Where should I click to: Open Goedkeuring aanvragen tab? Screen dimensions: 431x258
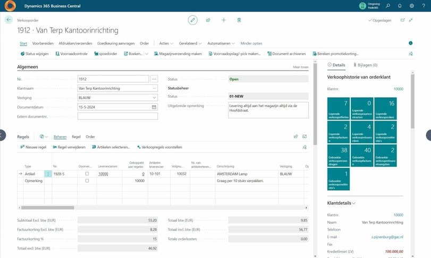point(116,44)
